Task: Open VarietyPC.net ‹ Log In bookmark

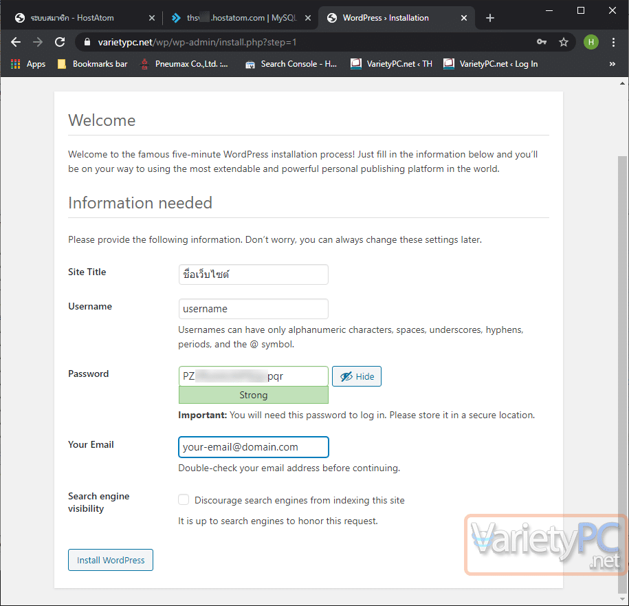Action: pyautogui.click(x=491, y=64)
